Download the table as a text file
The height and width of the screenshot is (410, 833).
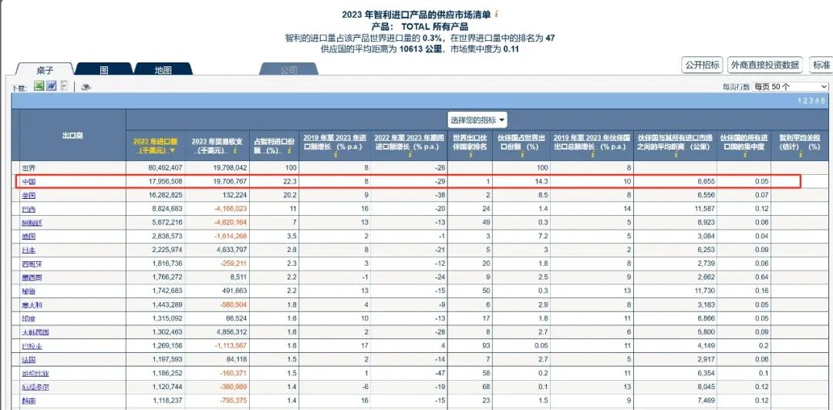(x=64, y=86)
